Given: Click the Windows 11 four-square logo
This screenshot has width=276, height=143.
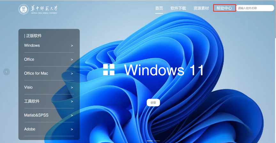Looking at the screenshot, I should tap(109, 70).
